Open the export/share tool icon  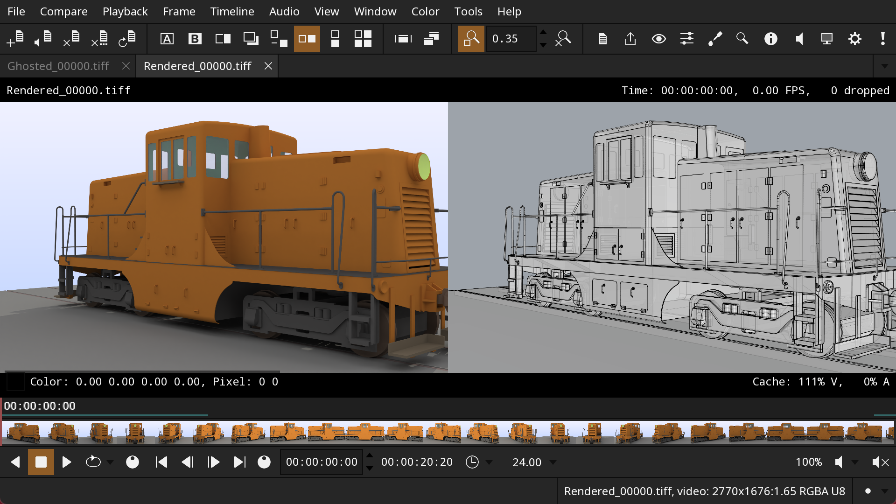[630, 39]
